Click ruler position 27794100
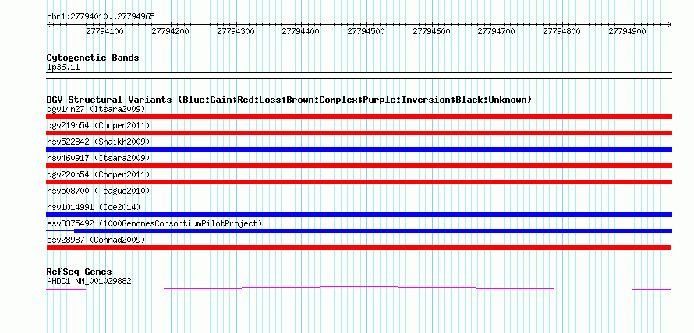The height and width of the screenshot is (333, 694). point(105,32)
